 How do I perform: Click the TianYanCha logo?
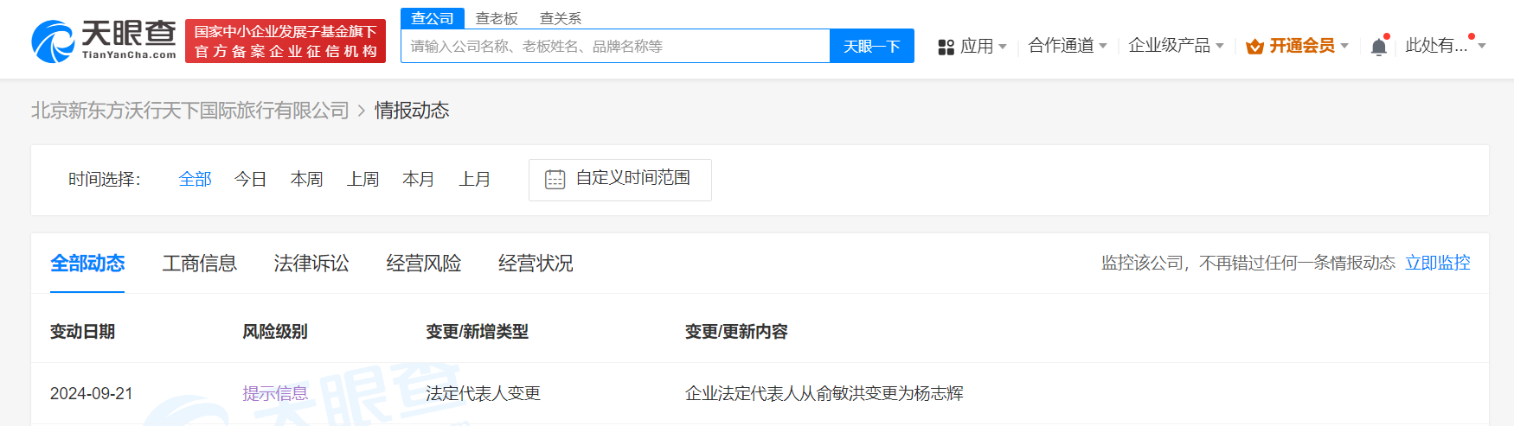coord(104,41)
